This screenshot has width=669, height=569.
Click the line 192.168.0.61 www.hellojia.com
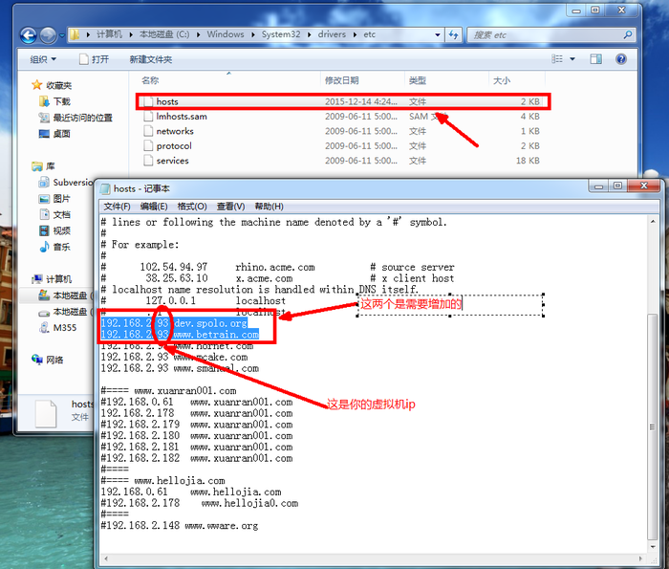pyautogui.click(x=191, y=492)
